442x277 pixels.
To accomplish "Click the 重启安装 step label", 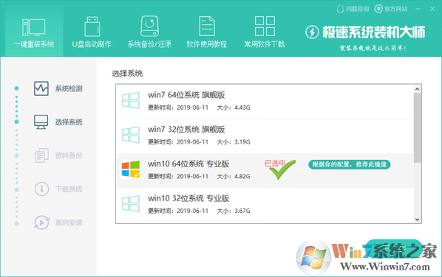I will pyautogui.click(x=69, y=222).
